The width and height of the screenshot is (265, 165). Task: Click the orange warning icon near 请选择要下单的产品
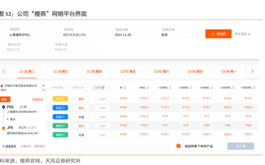coord(178,146)
